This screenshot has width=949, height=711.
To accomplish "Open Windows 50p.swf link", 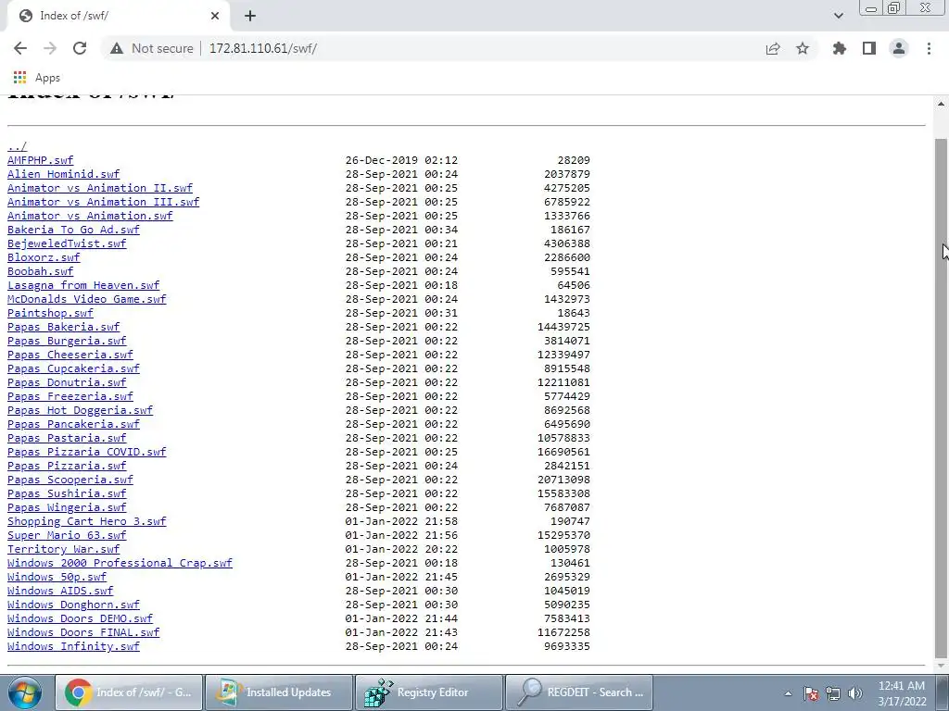I will (57, 578).
